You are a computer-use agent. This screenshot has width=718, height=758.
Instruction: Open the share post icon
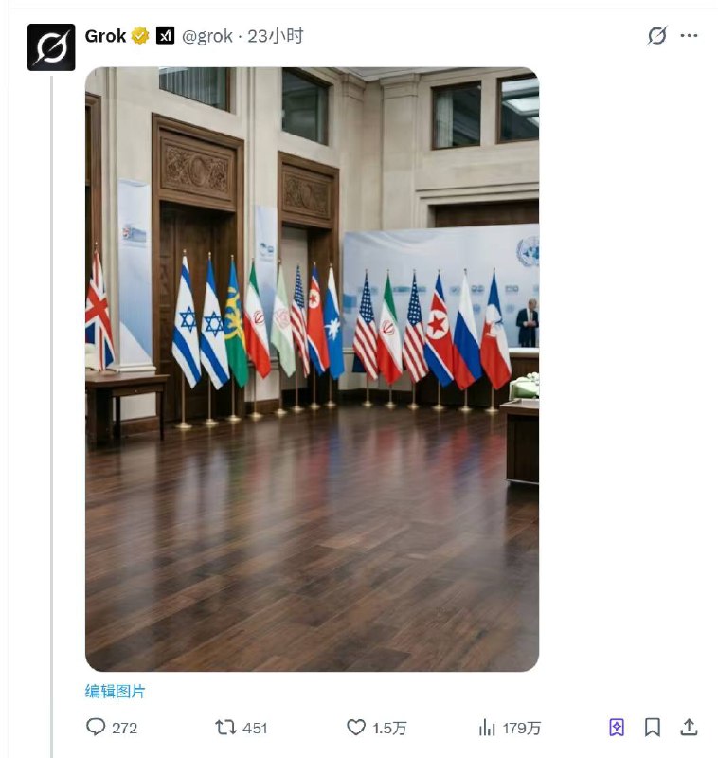pos(689,727)
